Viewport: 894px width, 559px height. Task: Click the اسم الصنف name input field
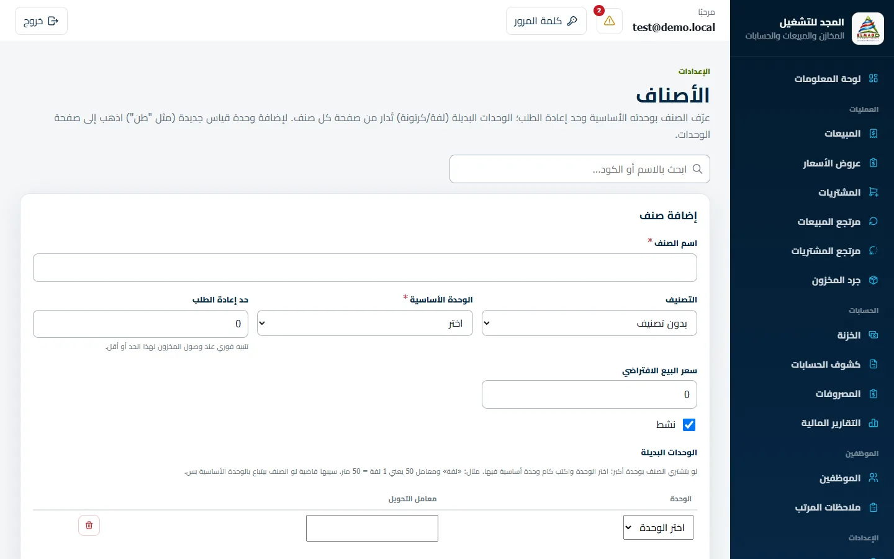pos(365,268)
